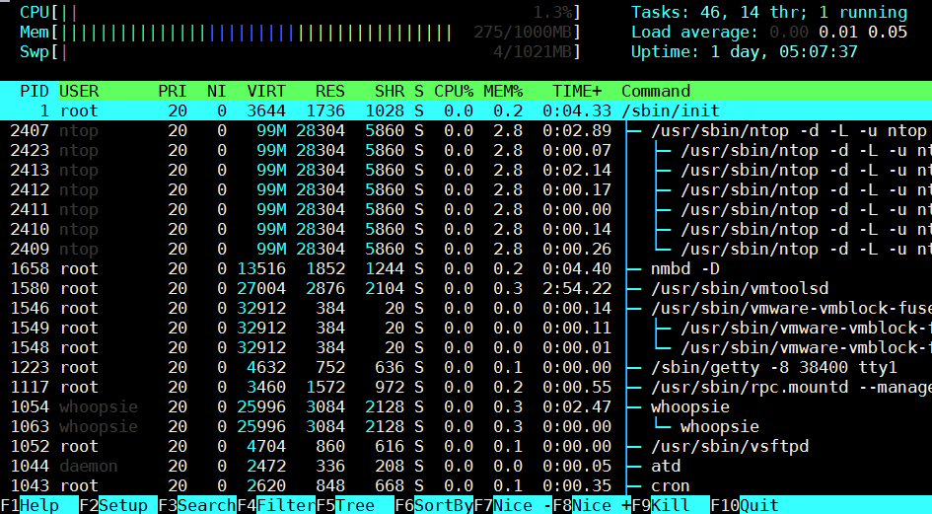Click the 13516 VIRT value of nmbd

(261, 269)
